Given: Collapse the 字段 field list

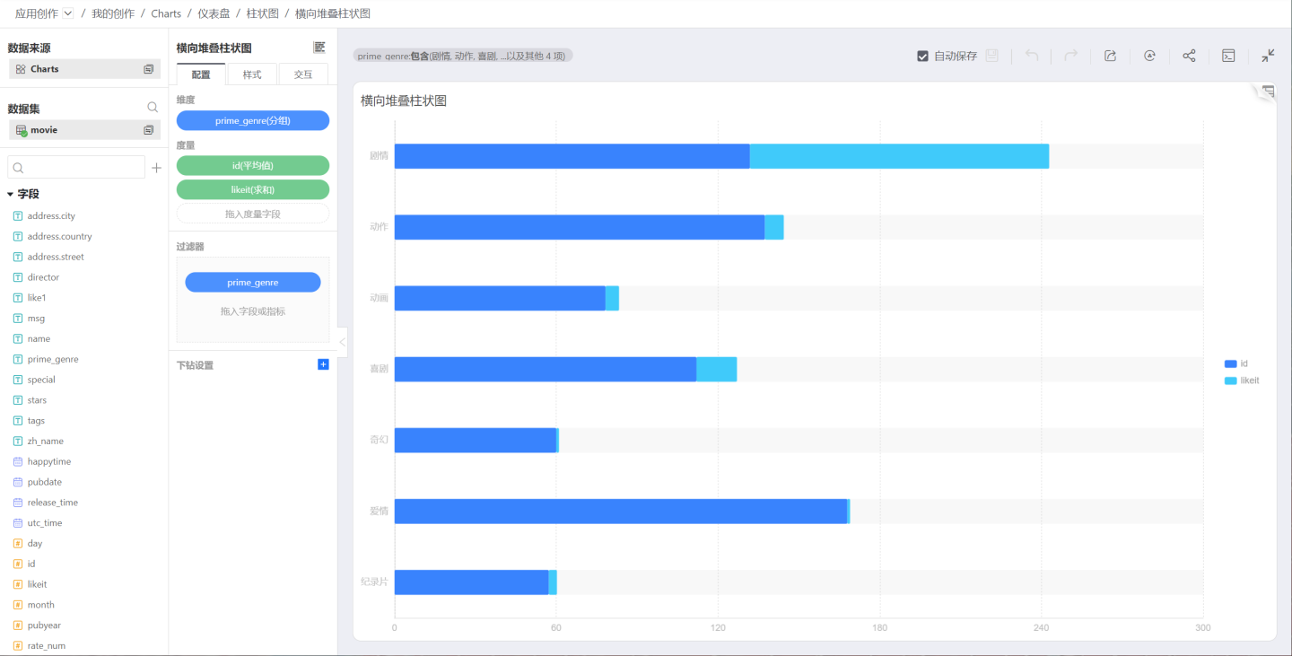Looking at the screenshot, I should coord(11,194).
